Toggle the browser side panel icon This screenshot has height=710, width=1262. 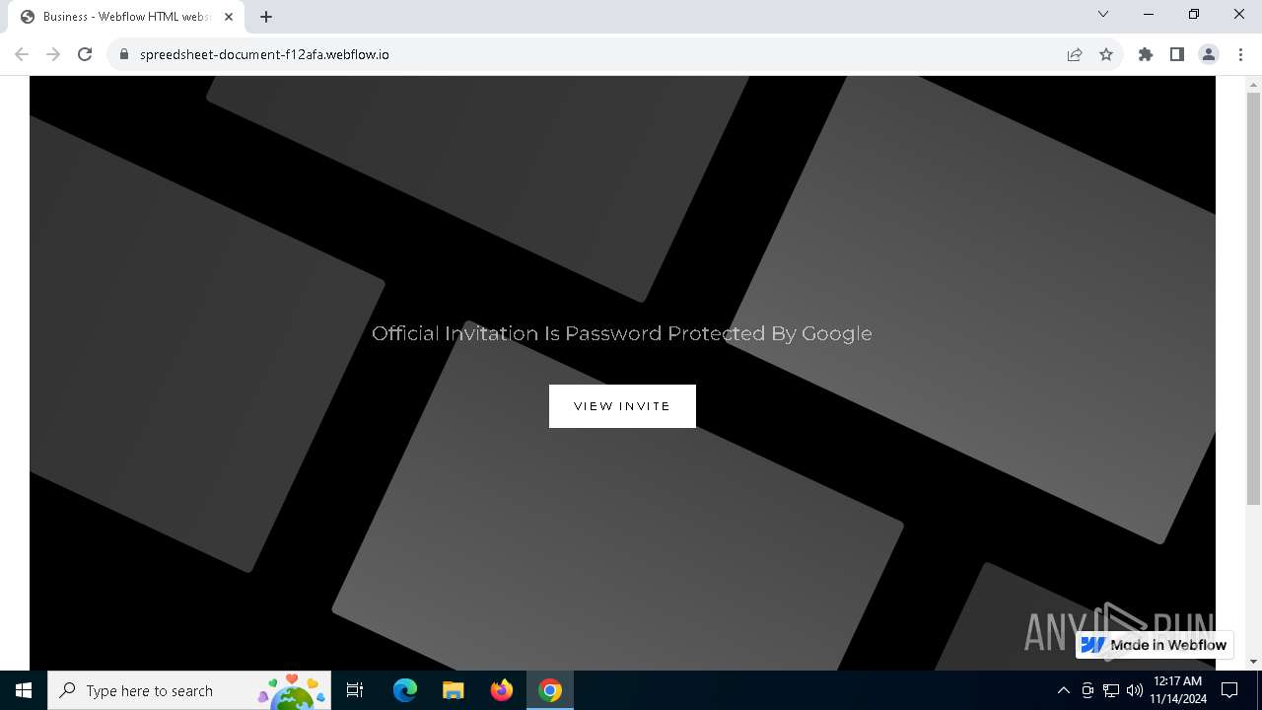pyautogui.click(x=1177, y=54)
